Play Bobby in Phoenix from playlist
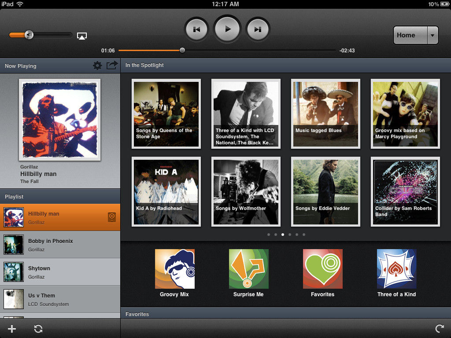This screenshot has height=338, width=451. (60, 245)
